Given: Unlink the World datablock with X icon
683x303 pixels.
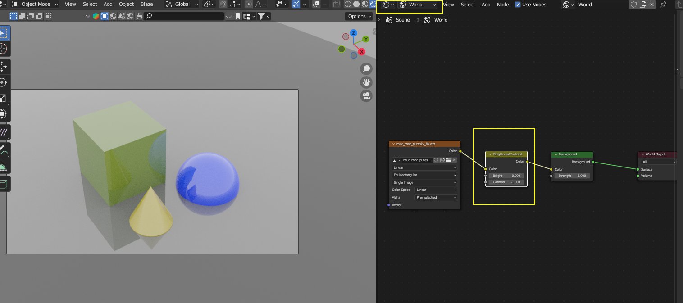Looking at the screenshot, I should click(x=651, y=5).
